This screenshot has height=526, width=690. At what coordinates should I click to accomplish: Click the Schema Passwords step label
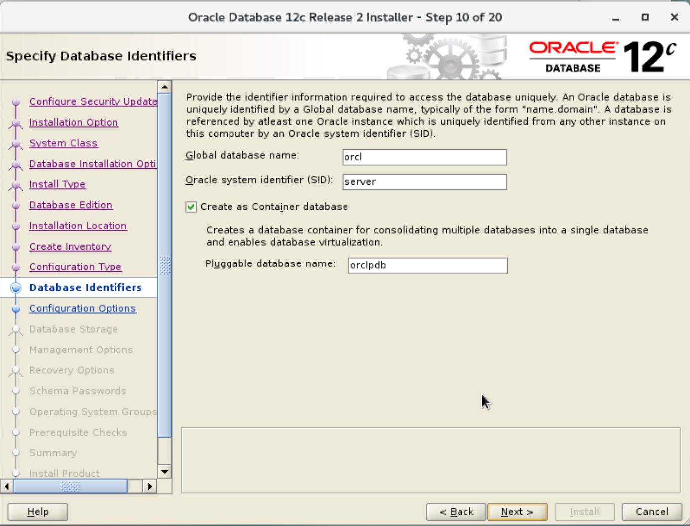pyautogui.click(x=78, y=391)
